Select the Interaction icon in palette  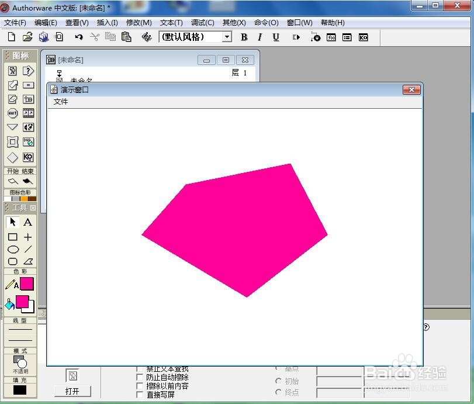(28, 71)
